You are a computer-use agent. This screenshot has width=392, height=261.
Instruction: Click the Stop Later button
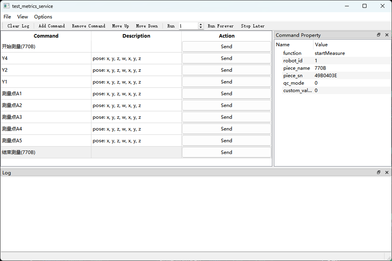(252, 26)
